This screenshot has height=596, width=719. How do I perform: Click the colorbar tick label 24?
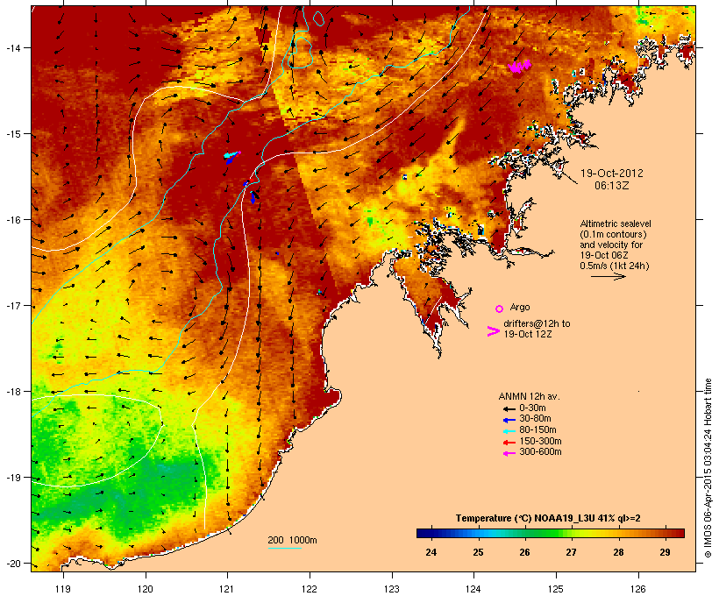click(x=431, y=552)
